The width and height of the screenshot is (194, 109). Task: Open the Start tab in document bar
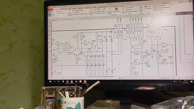[54, 20]
